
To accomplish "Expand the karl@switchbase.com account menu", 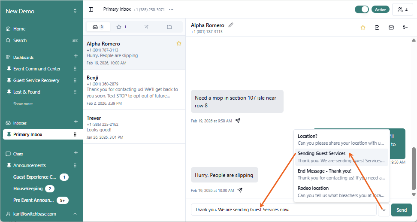I will pos(75,214).
